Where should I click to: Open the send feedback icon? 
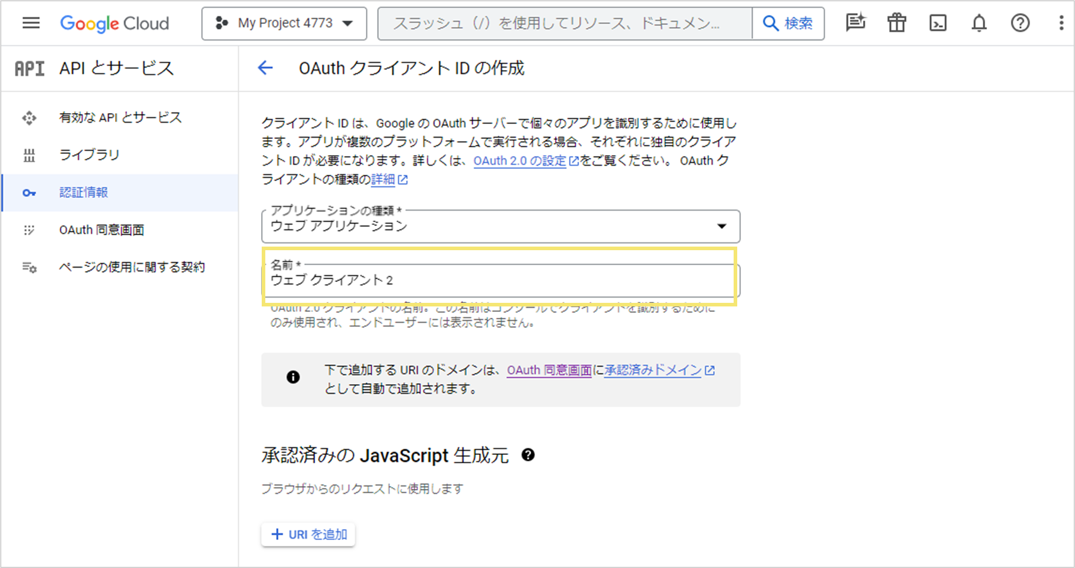coord(855,23)
